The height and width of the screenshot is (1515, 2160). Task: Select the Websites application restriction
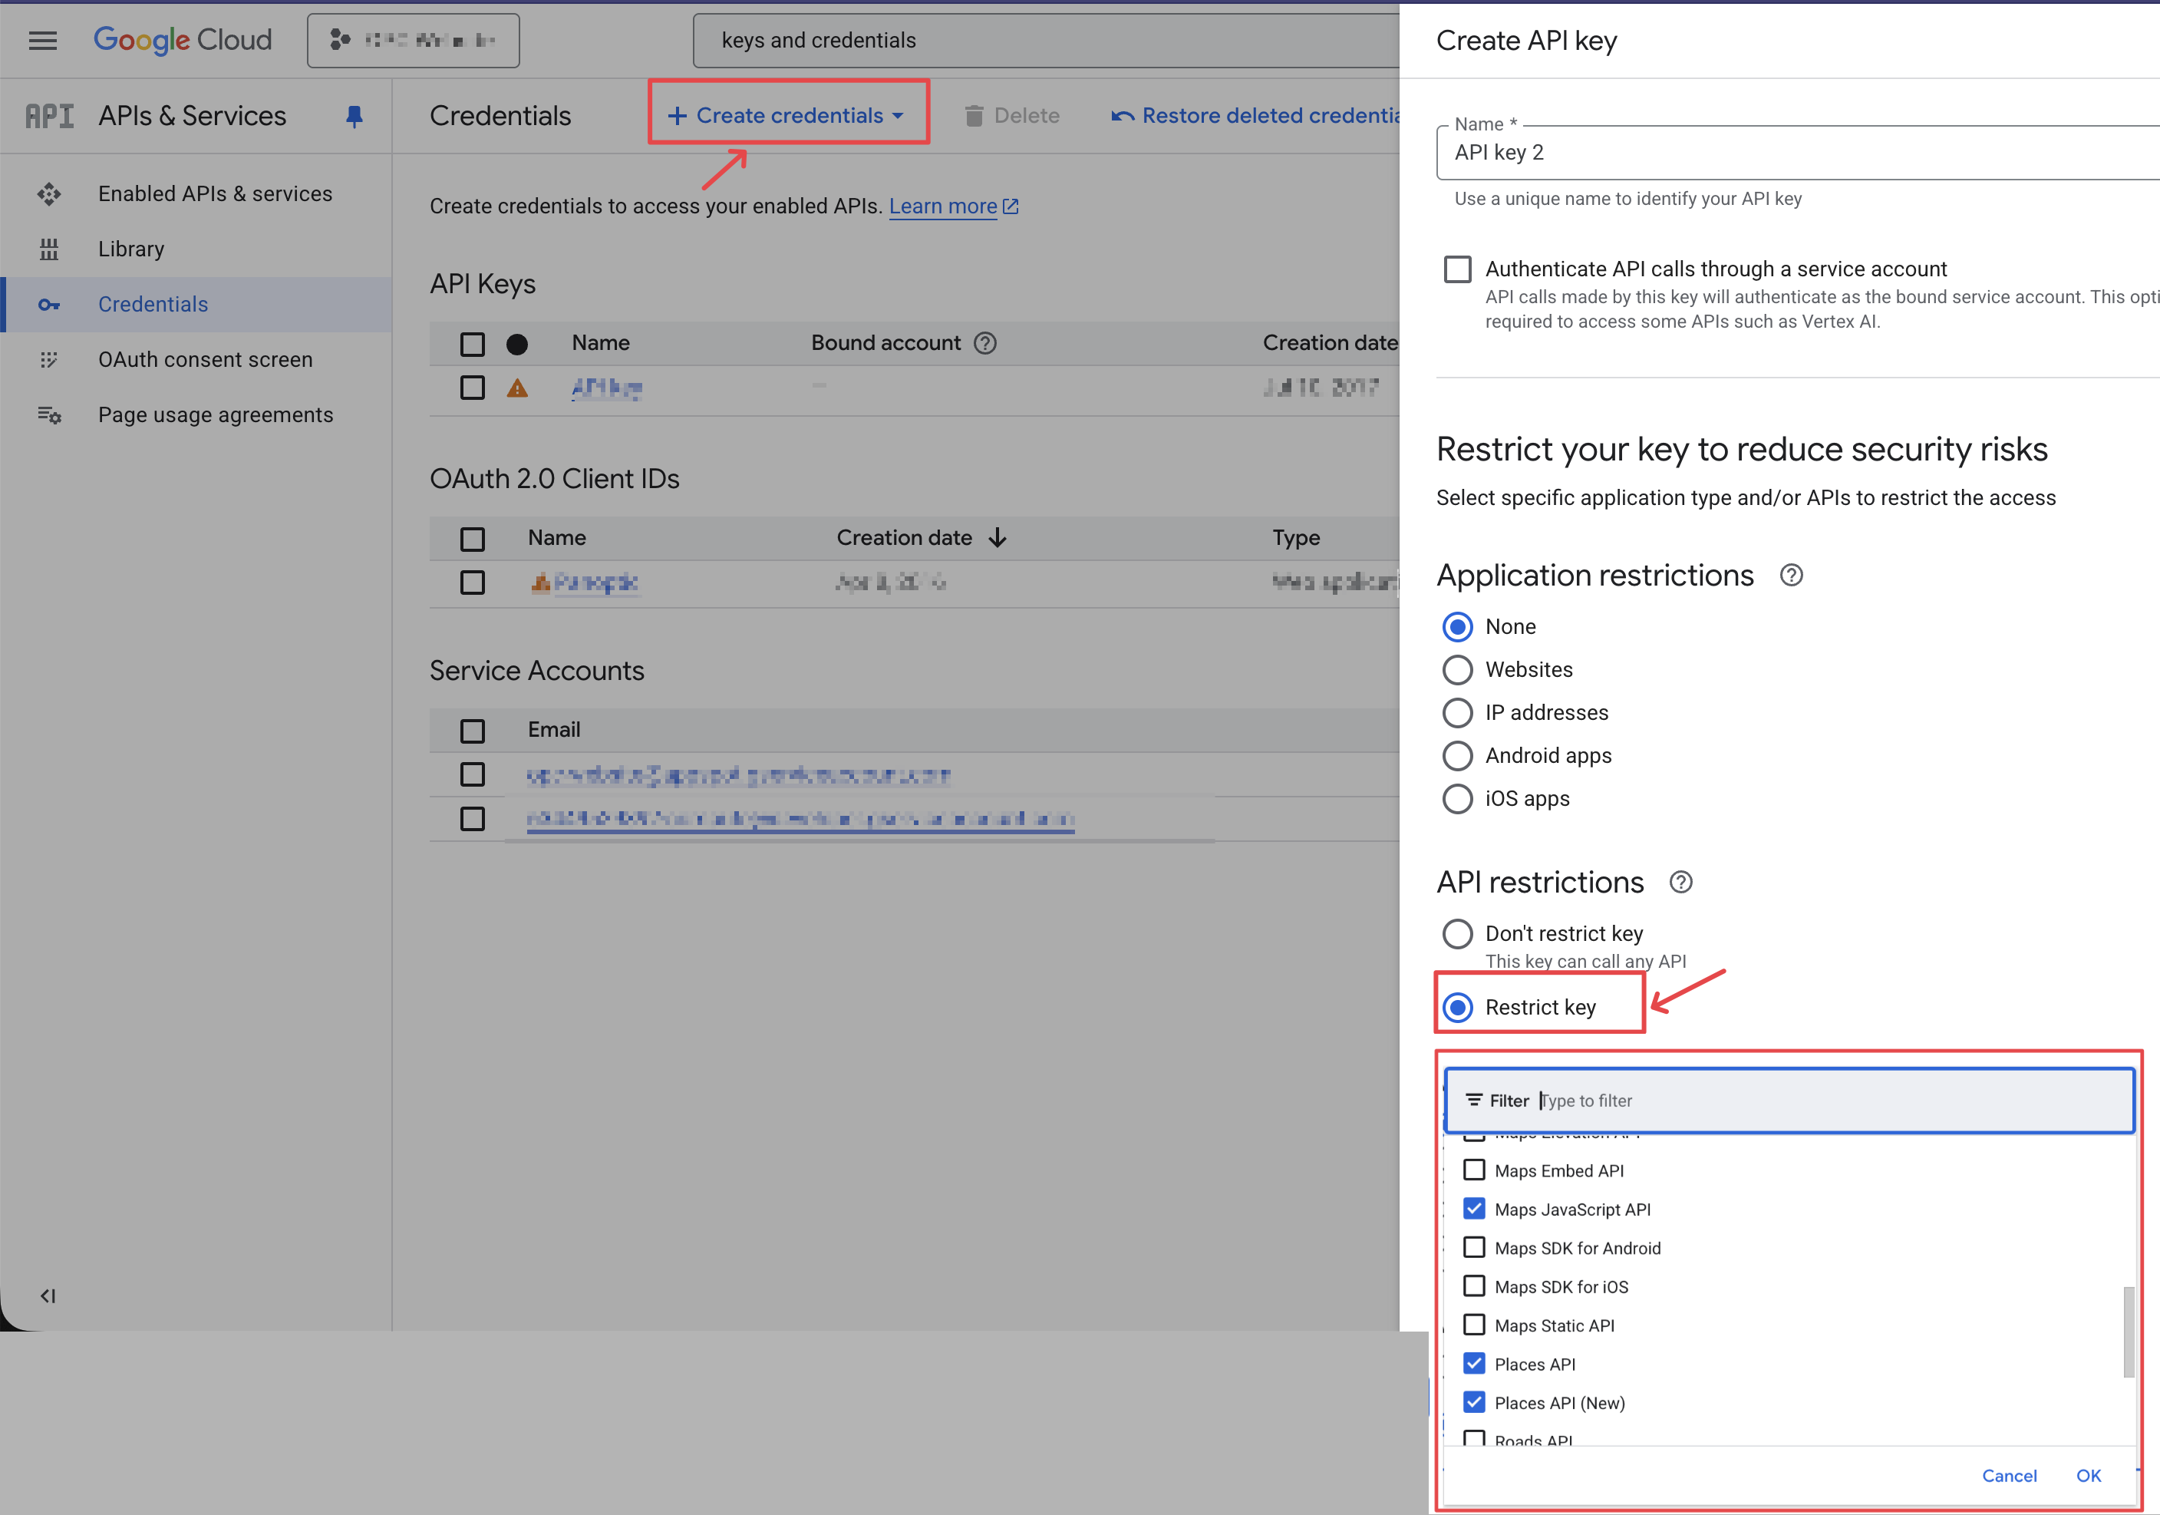[x=1457, y=670]
